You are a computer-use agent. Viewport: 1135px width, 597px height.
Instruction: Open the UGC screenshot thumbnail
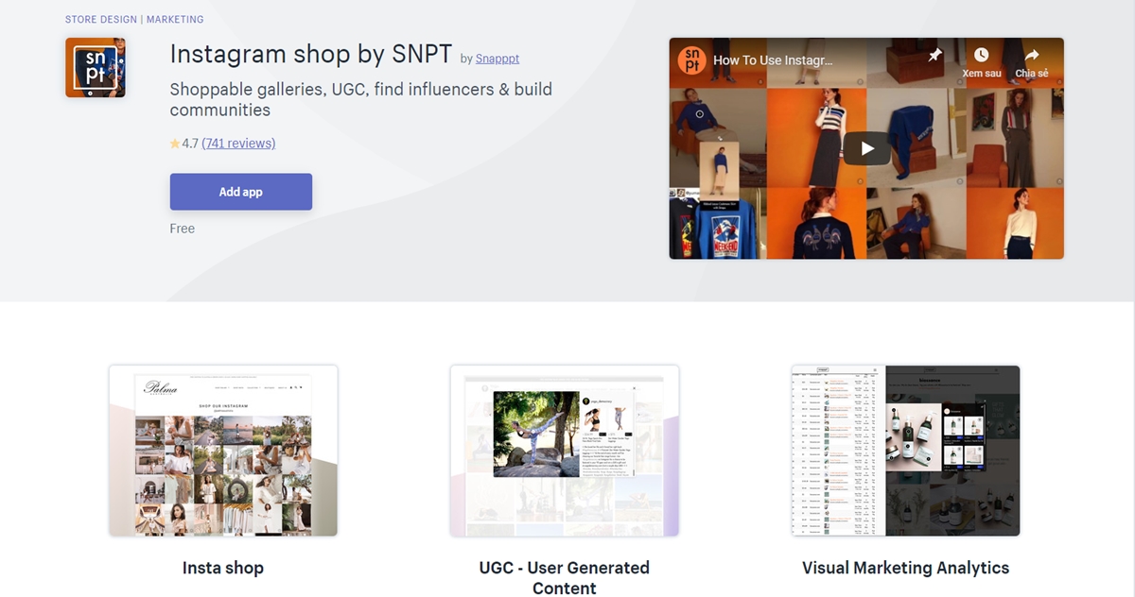[x=565, y=451]
